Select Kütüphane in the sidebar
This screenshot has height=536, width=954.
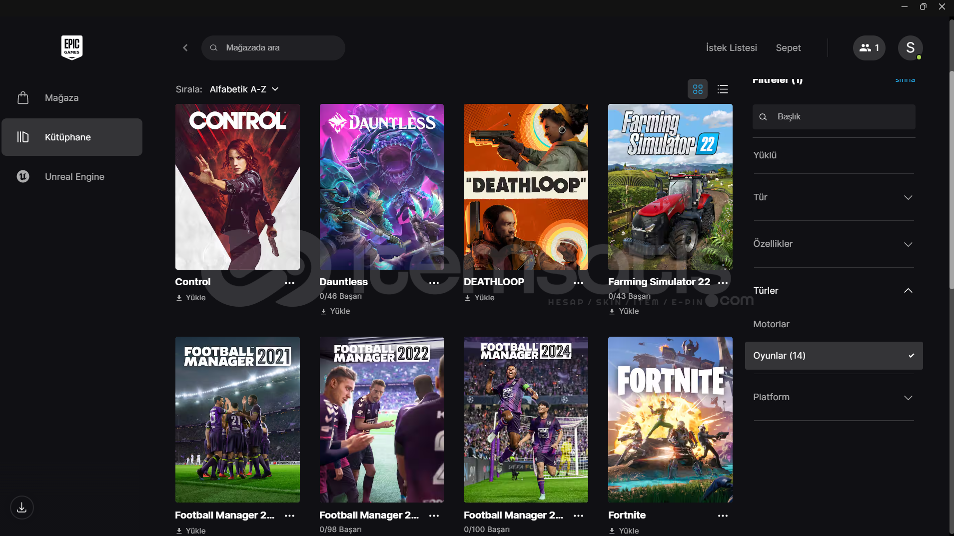[72, 137]
